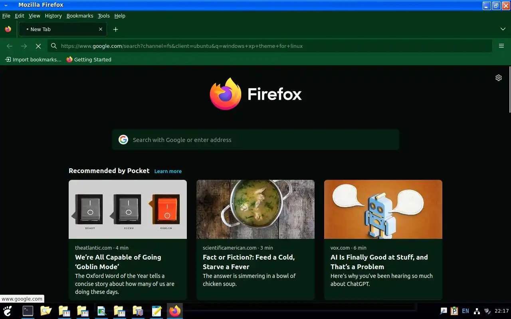Image resolution: width=511 pixels, height=319 pixels.
Task: Open the History menu
Action: (x=53, y=16)
